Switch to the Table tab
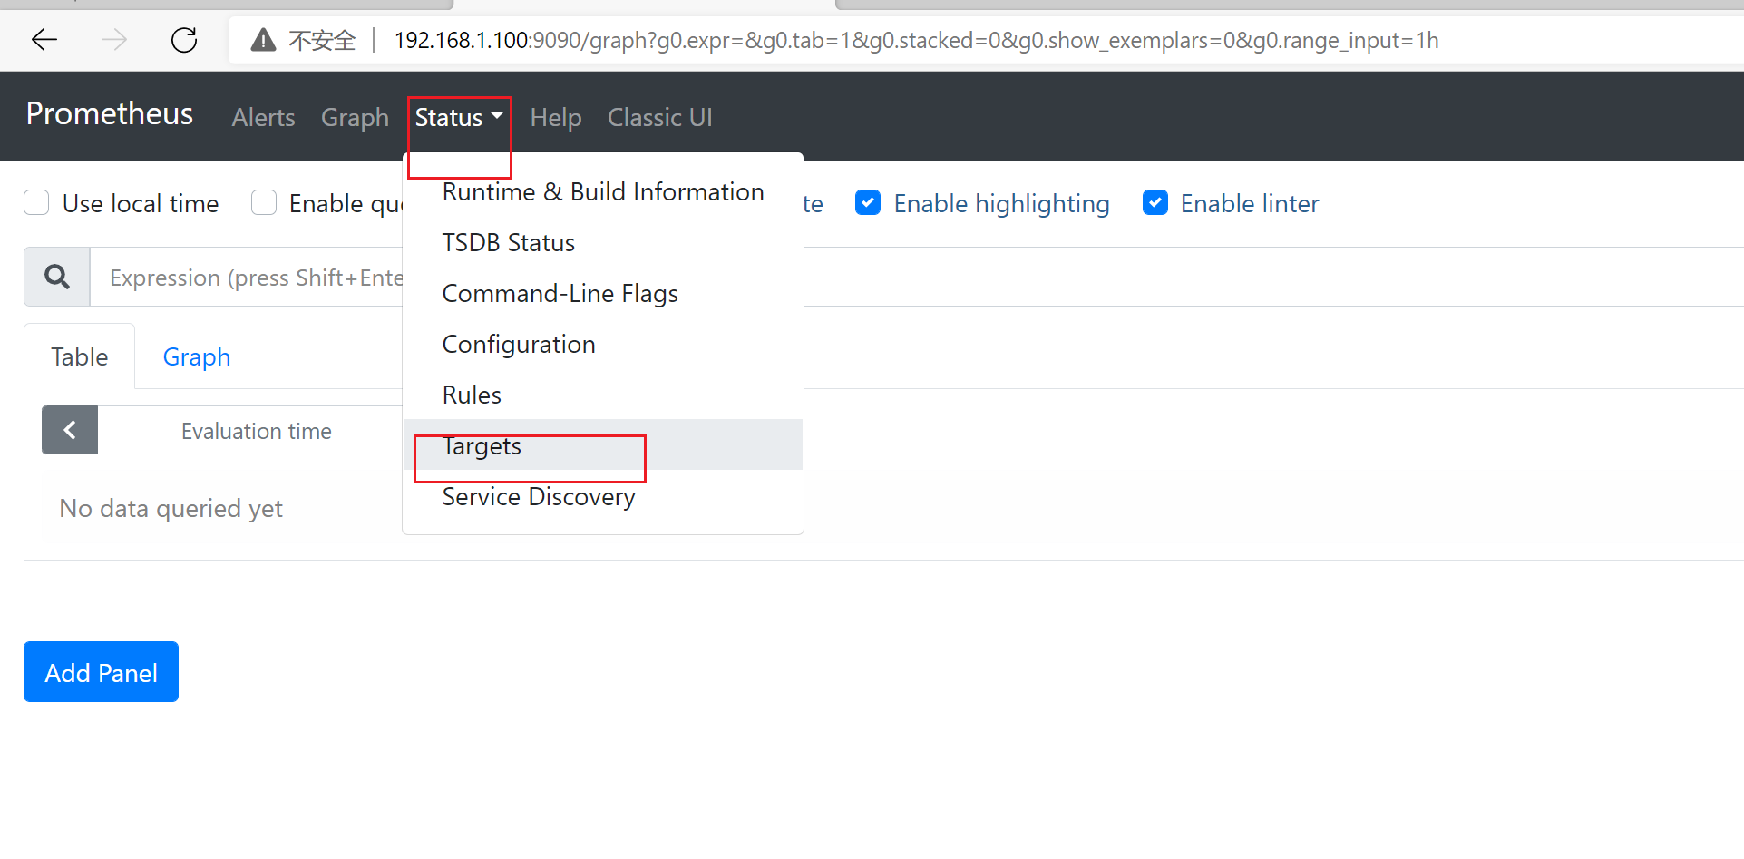Image resolution: width=1744 pixels, height=859 pixels. [80, 356]
